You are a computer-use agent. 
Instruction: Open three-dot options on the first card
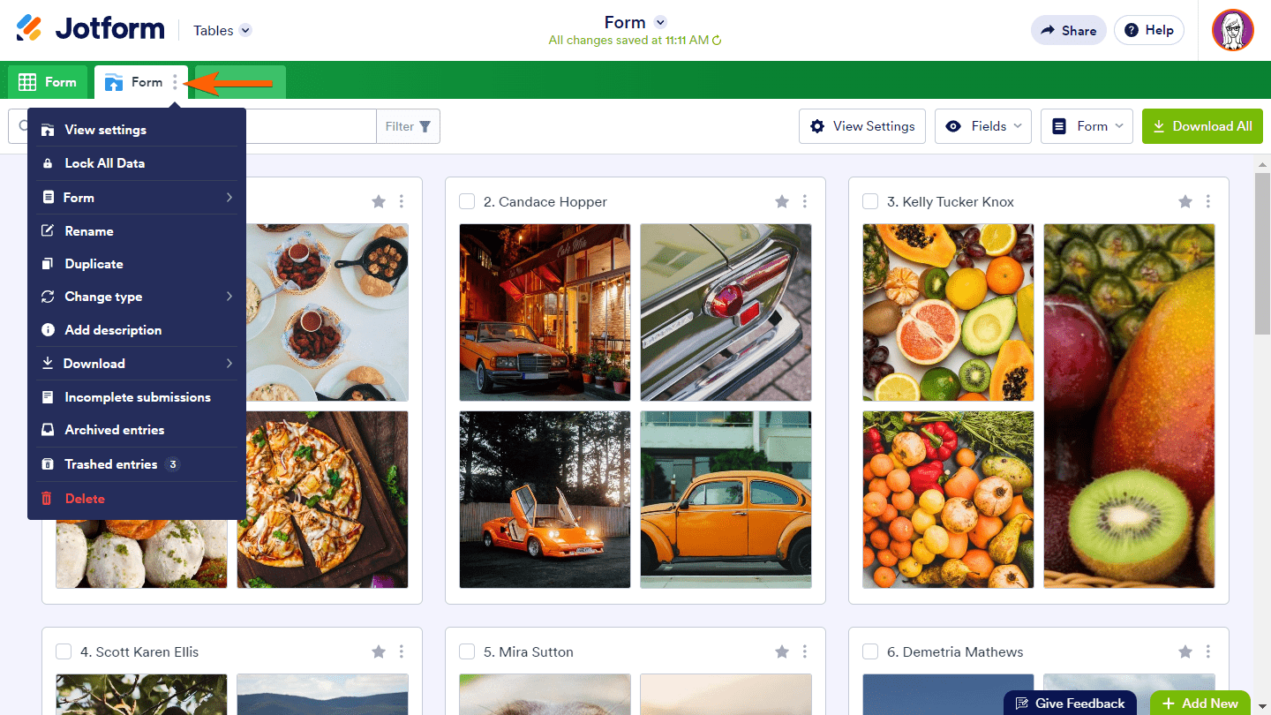coord(402,201)
